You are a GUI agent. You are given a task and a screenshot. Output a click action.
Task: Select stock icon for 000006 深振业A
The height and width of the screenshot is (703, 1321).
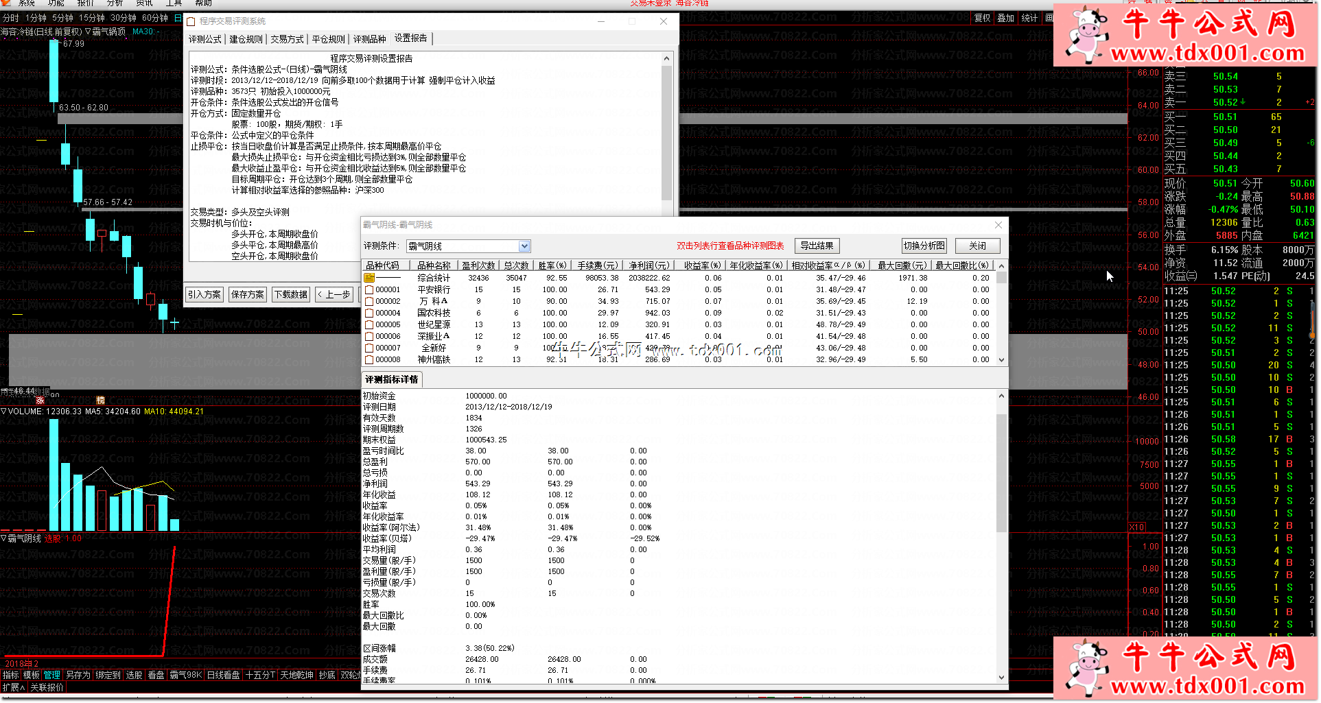tap(369, 336)
